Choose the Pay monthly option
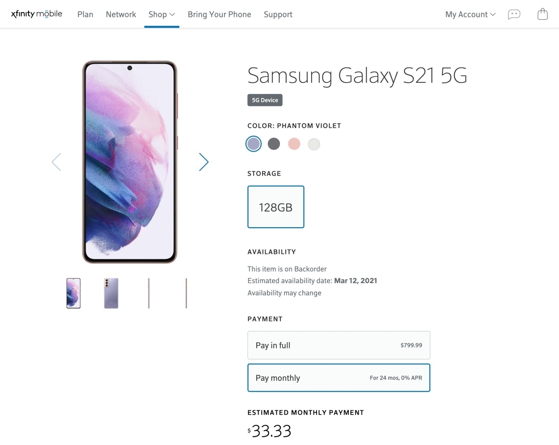The image size is (559, 445). click(339, 378)
